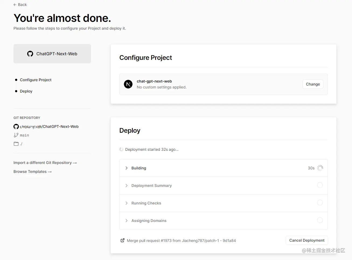
Task: Click the external link icon beside commit message
Action: pos(123,240)
